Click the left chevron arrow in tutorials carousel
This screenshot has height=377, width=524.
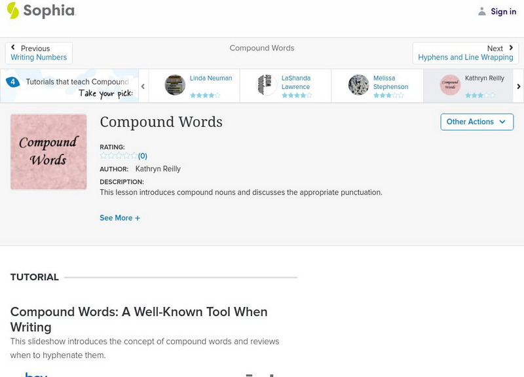143,85
